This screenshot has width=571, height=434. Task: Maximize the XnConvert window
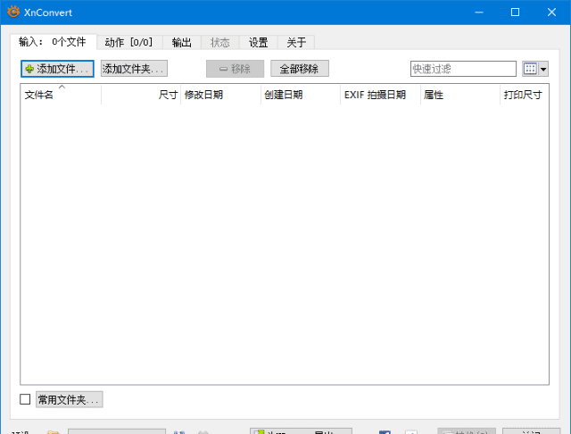pos(515,12)
